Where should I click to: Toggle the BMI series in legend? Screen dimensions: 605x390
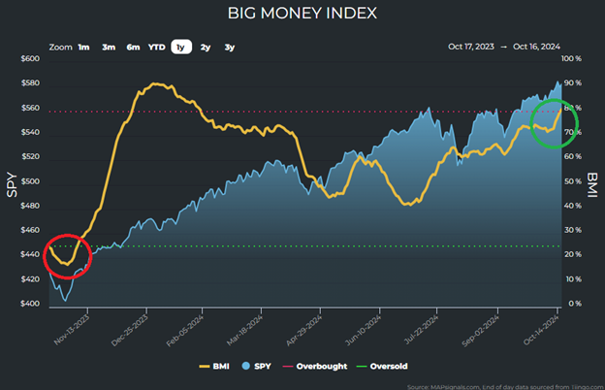click(x=215, y=367)
